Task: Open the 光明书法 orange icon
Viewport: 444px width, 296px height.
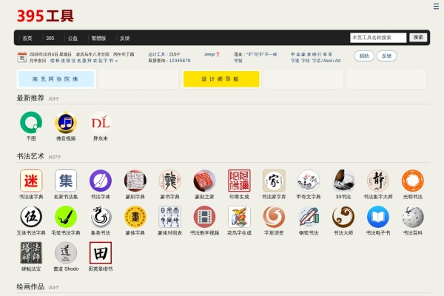Action: click(413, 181)
